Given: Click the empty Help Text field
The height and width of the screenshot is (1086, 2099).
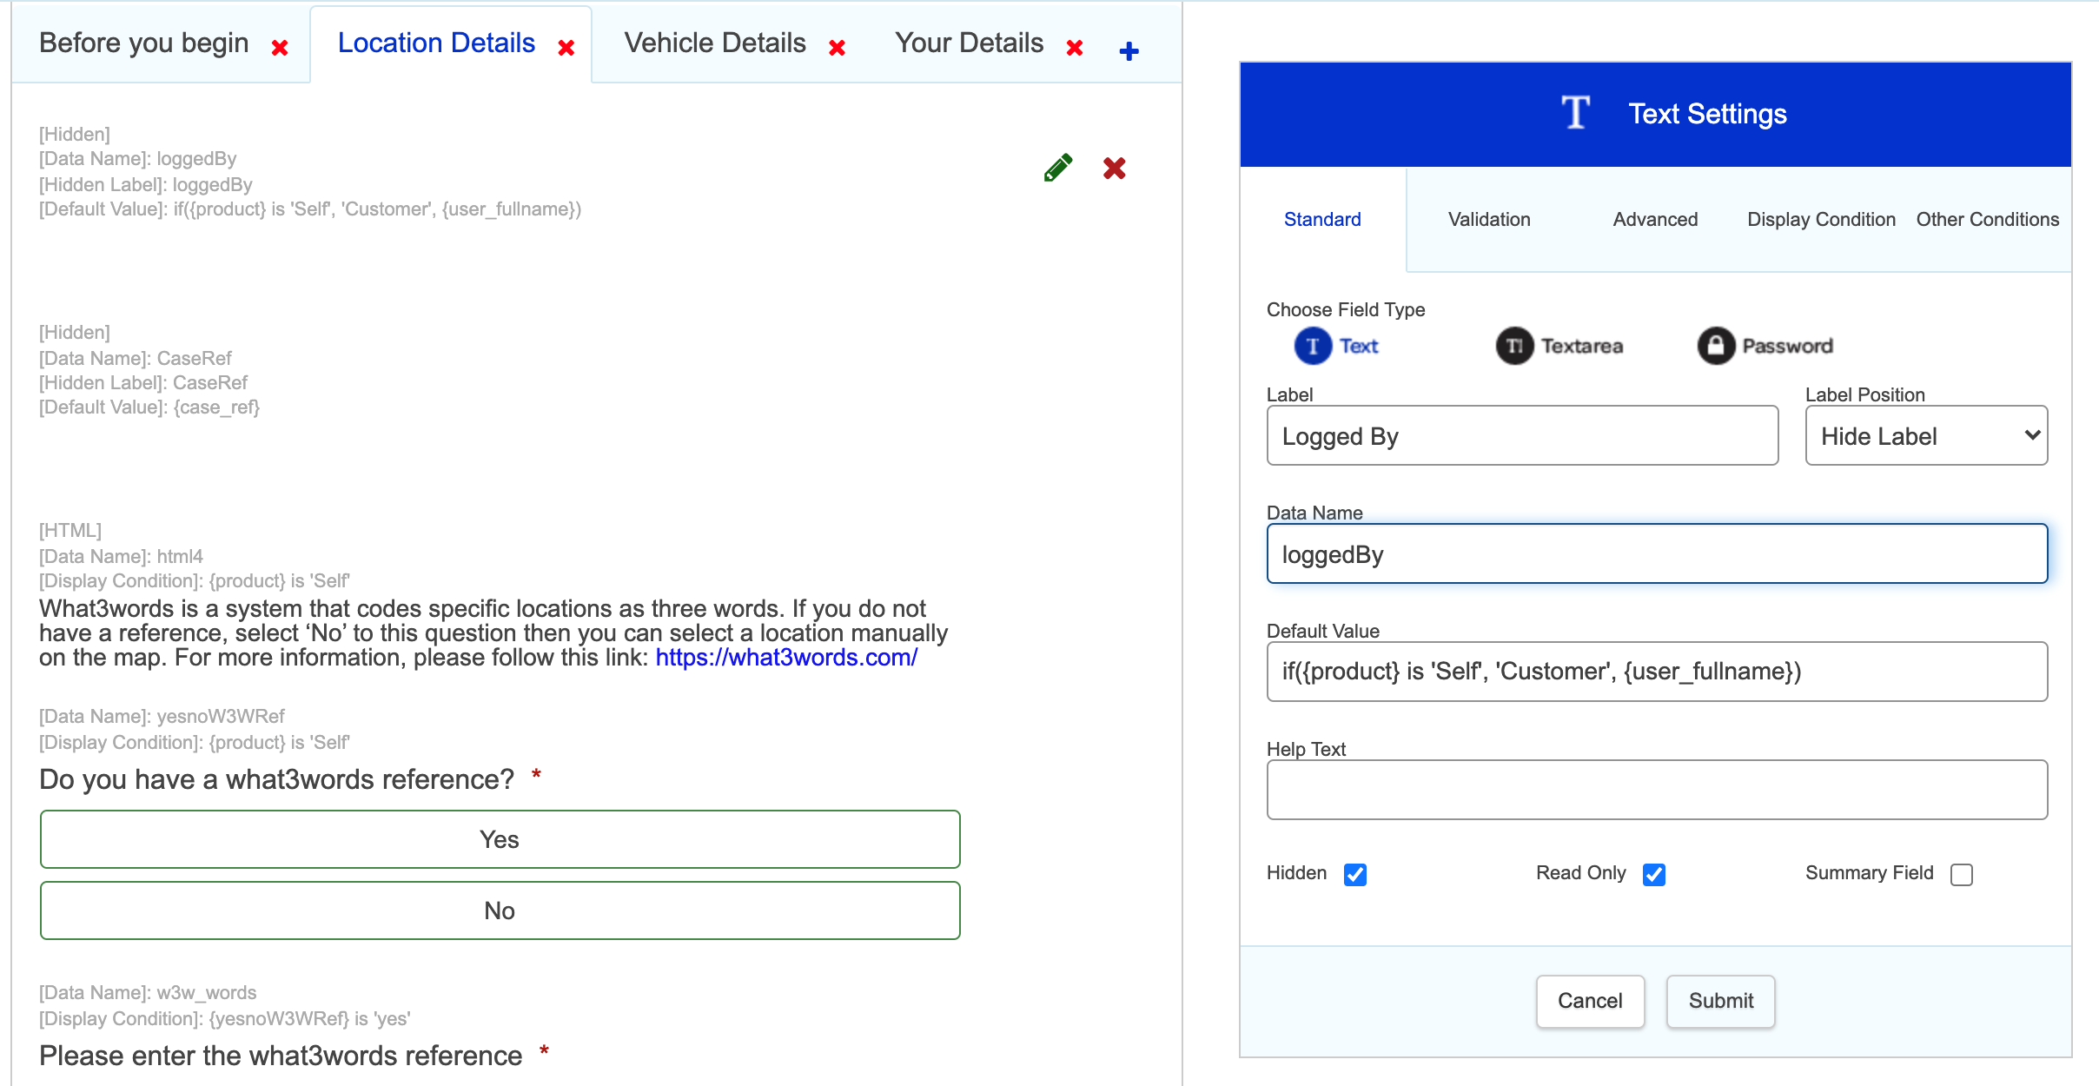Looking at the screenshot, I should point(1657,790).
